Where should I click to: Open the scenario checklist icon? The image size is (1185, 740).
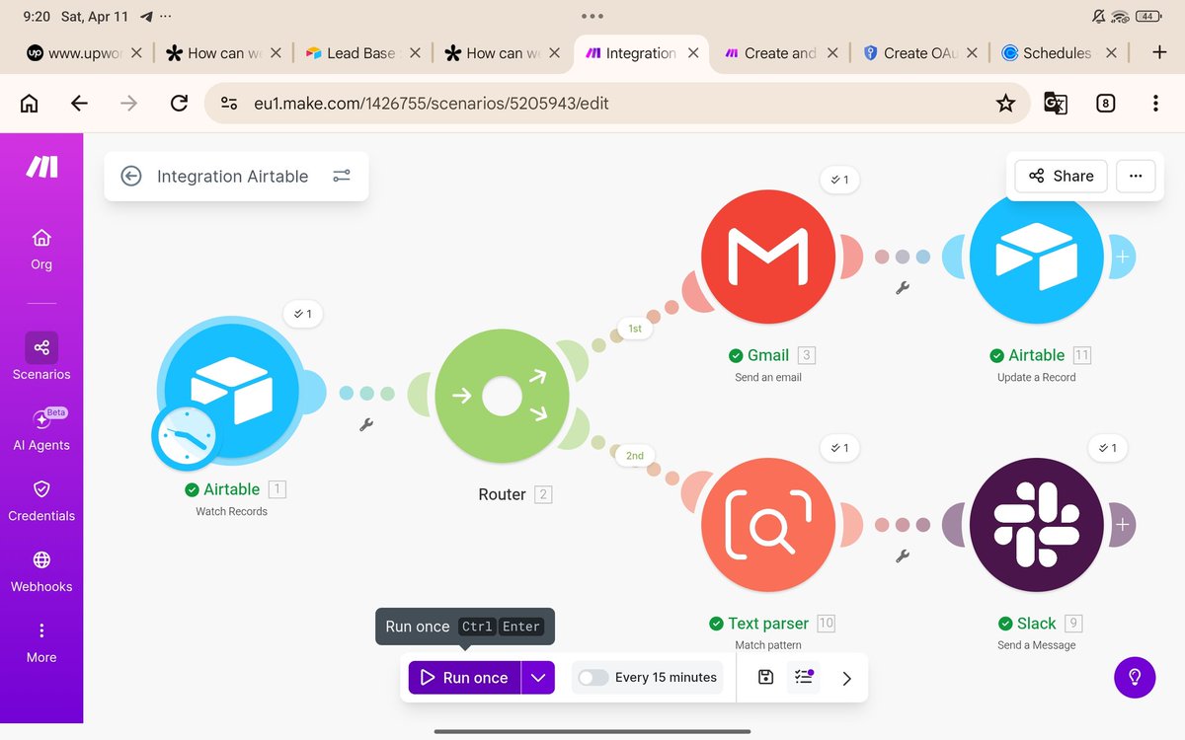[804, 677]
